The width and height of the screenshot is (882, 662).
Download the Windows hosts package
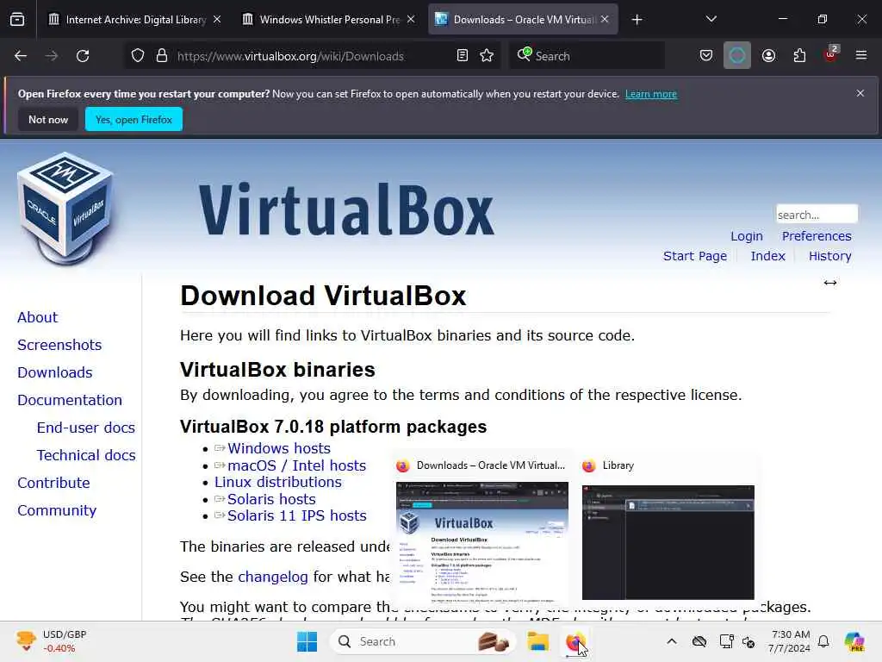pos(279,448)
